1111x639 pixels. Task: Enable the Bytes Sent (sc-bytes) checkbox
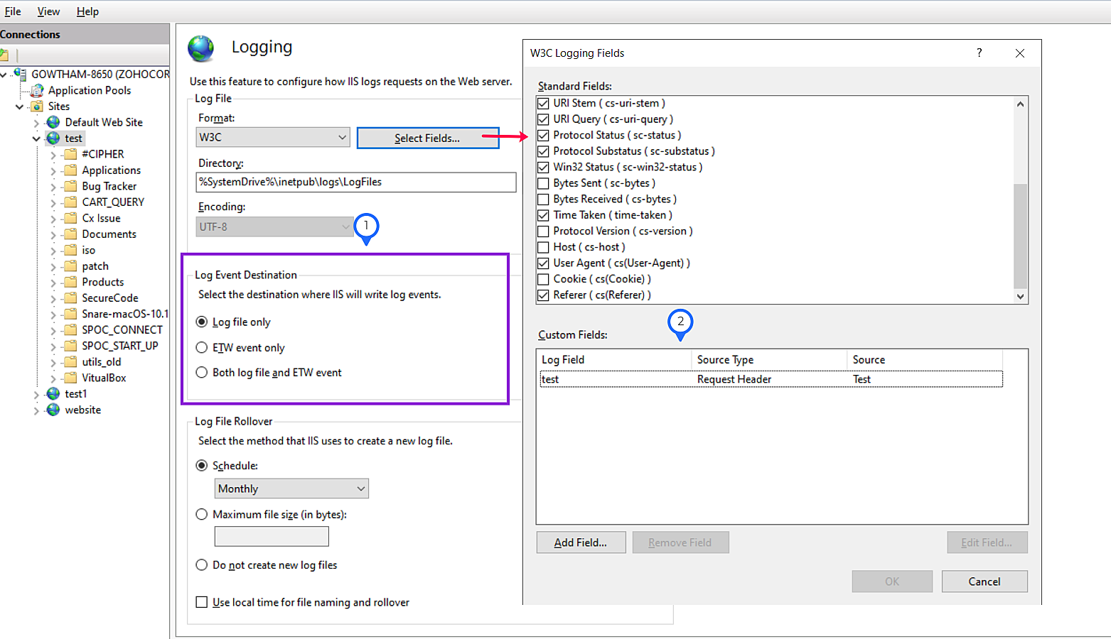[543, 183]
